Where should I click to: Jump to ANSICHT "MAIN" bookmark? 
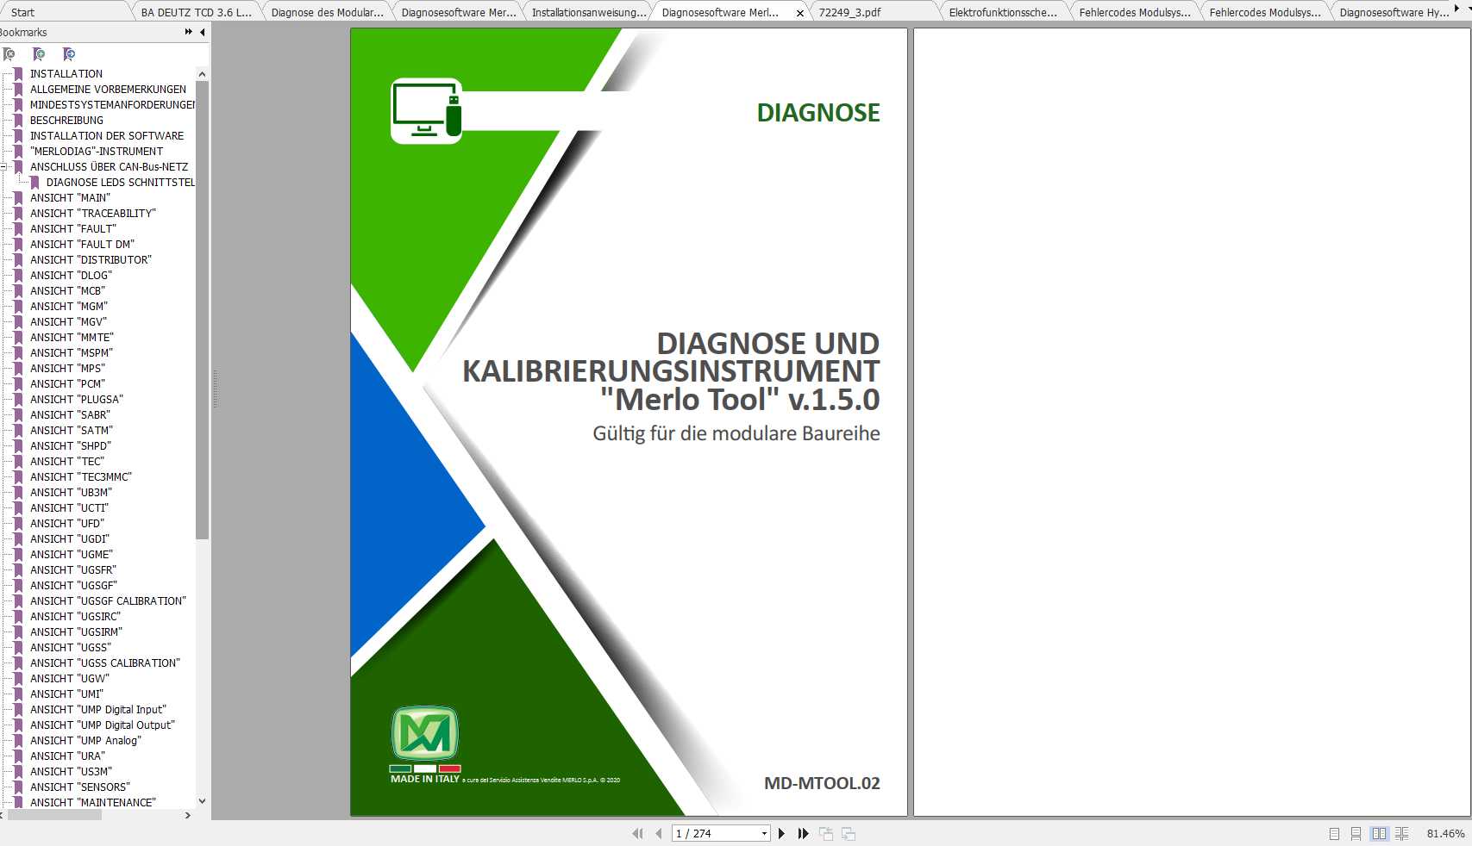pos(70,197)
